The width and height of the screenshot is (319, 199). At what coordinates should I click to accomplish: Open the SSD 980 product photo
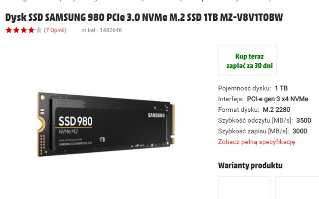[x=106, y=124]
